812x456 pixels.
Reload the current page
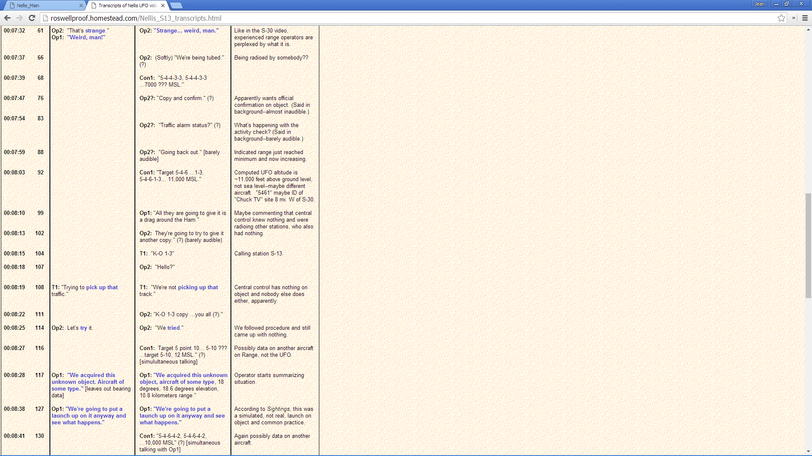click(x=32, y=18)
